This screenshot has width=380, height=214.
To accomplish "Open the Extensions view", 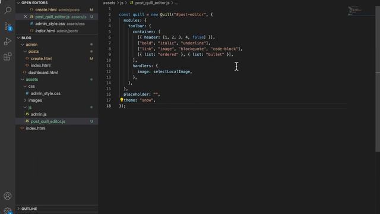I will [x=8, y=57].
